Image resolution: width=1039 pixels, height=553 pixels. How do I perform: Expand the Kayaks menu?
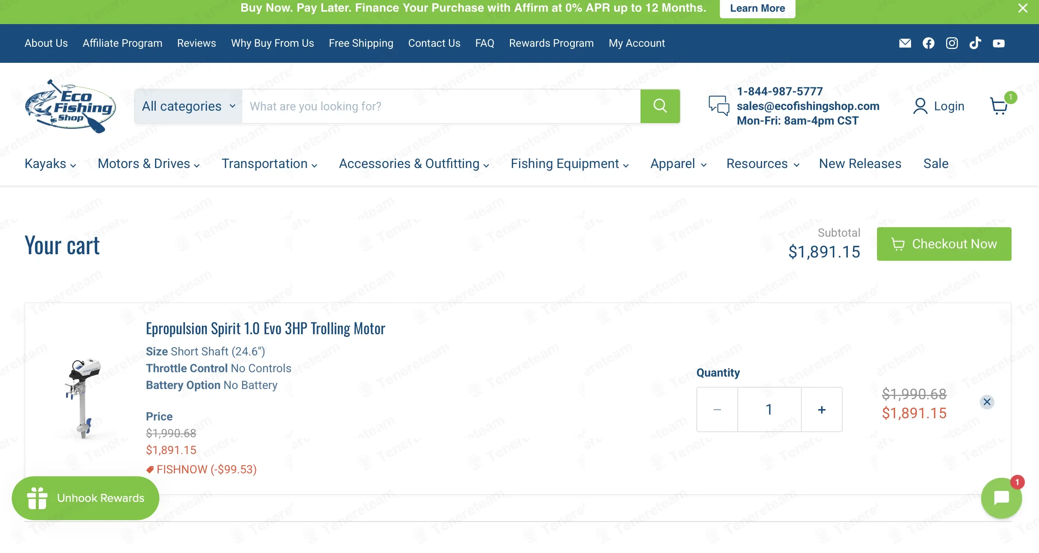tap(50, 164)
